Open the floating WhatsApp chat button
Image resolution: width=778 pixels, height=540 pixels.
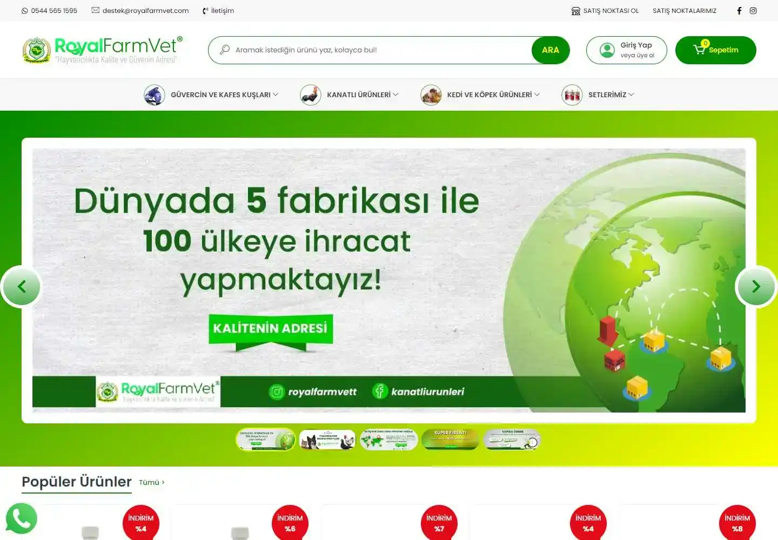(21, 519)
